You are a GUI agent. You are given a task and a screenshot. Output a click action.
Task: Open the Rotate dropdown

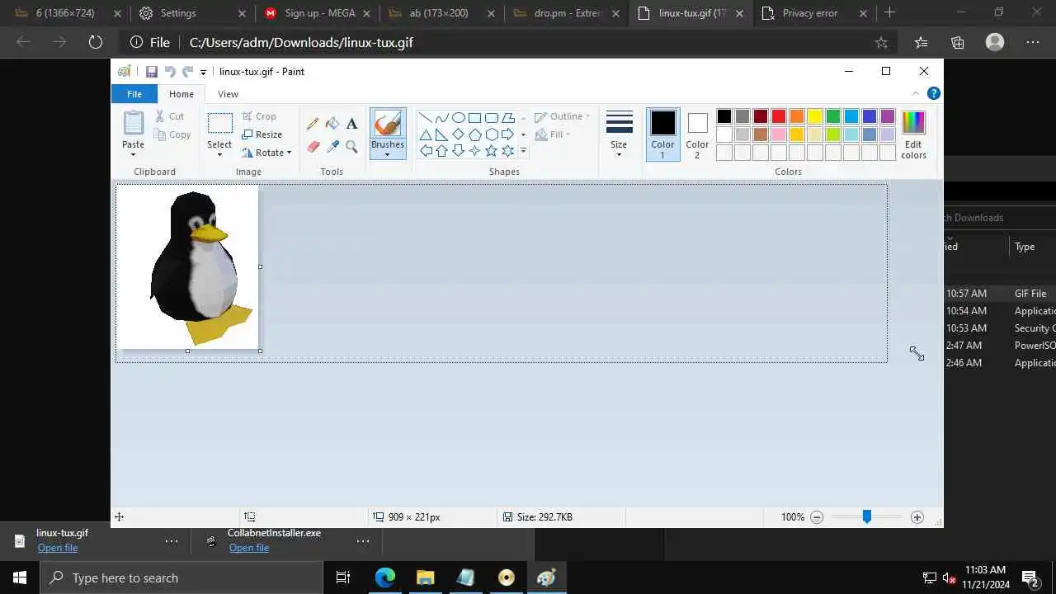(x=266, y=153)
